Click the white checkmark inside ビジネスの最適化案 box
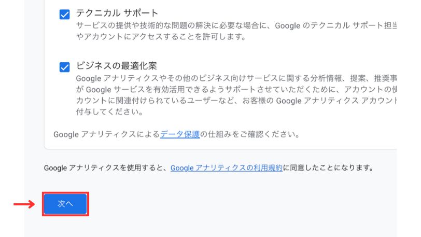421x237 pixels. 65,67
